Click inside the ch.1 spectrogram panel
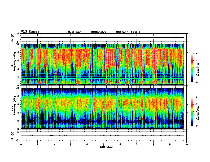Viewport: 210px width, 162px height. [102, 65]
